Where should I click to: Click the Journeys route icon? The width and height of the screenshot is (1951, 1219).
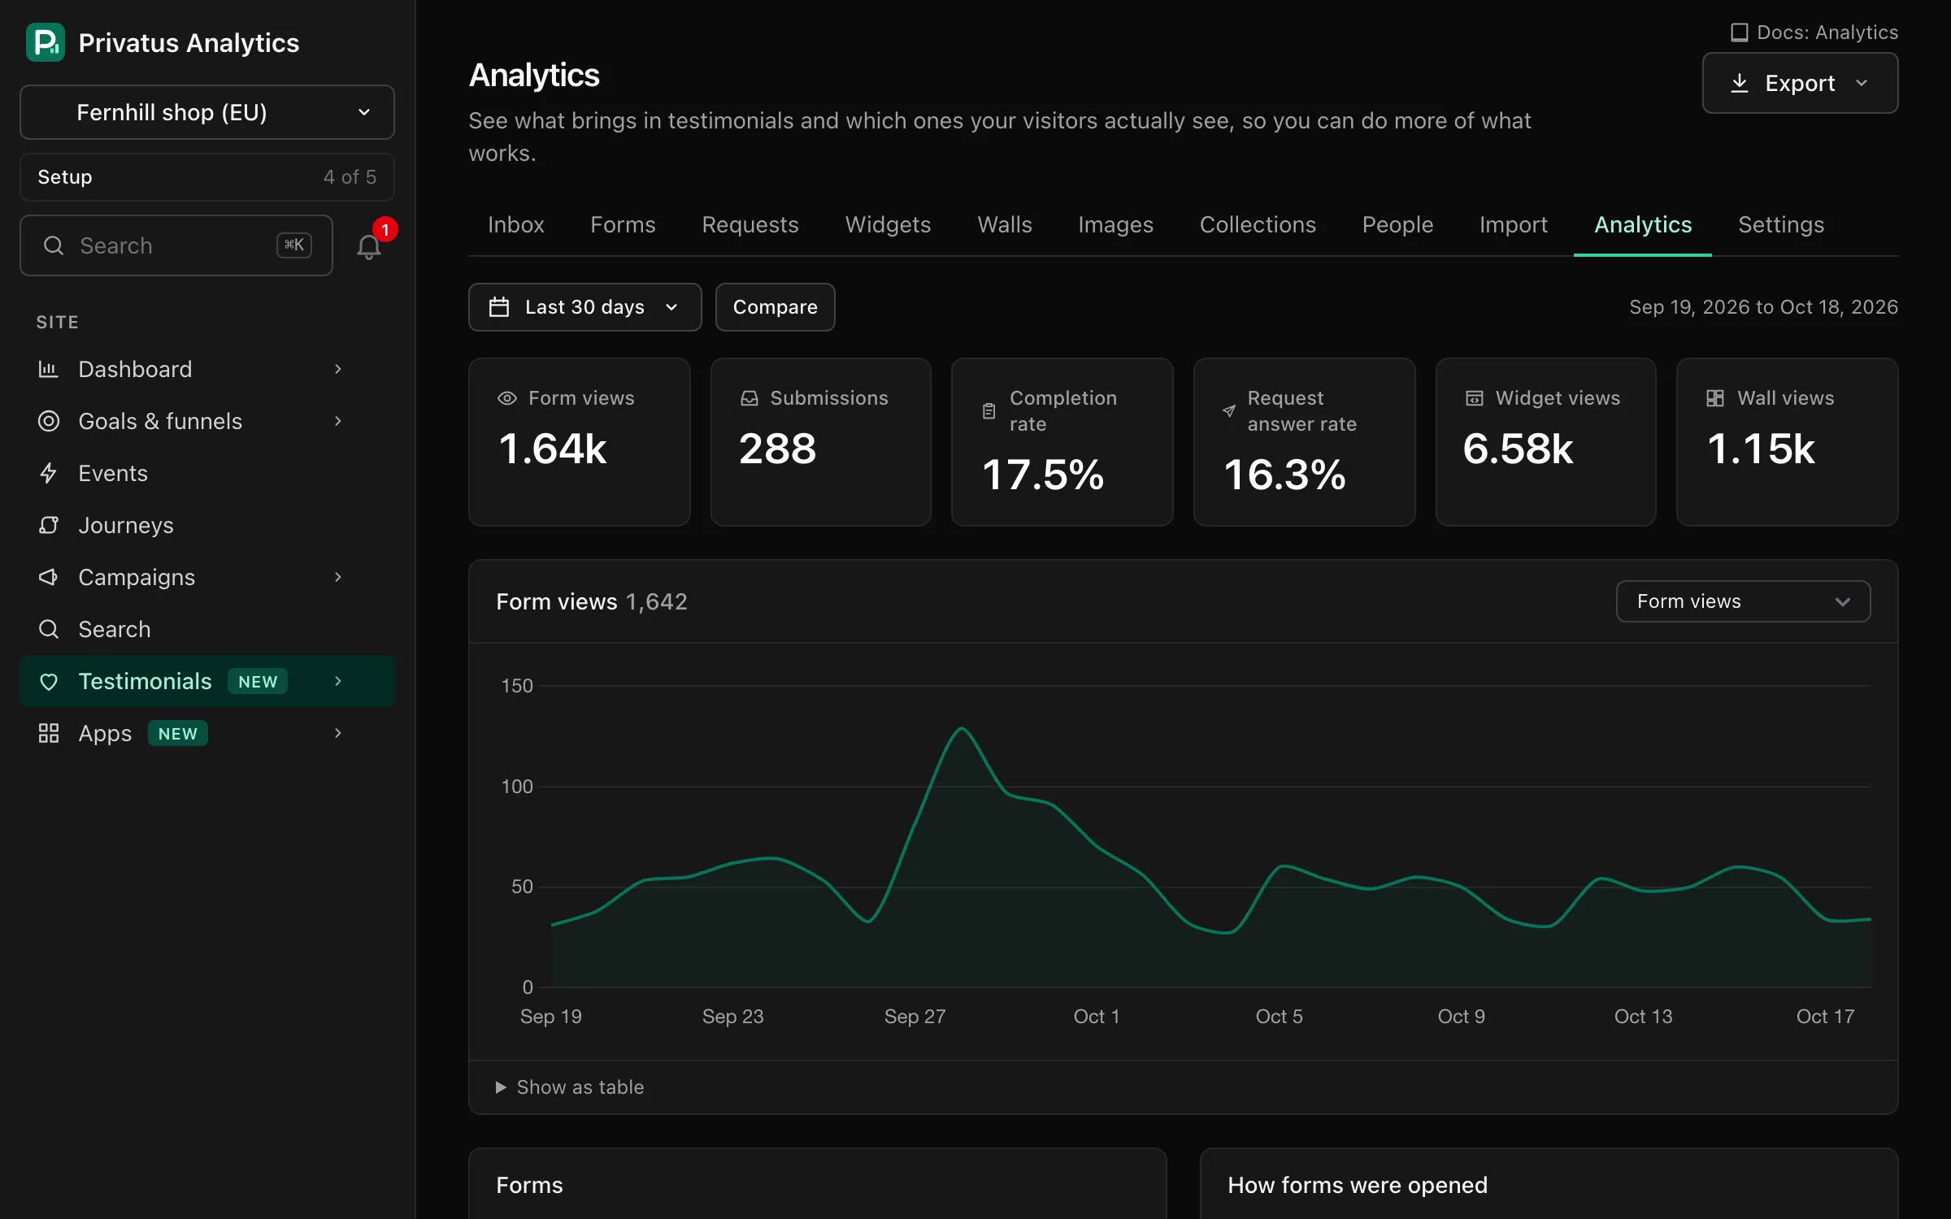[49, 525]
